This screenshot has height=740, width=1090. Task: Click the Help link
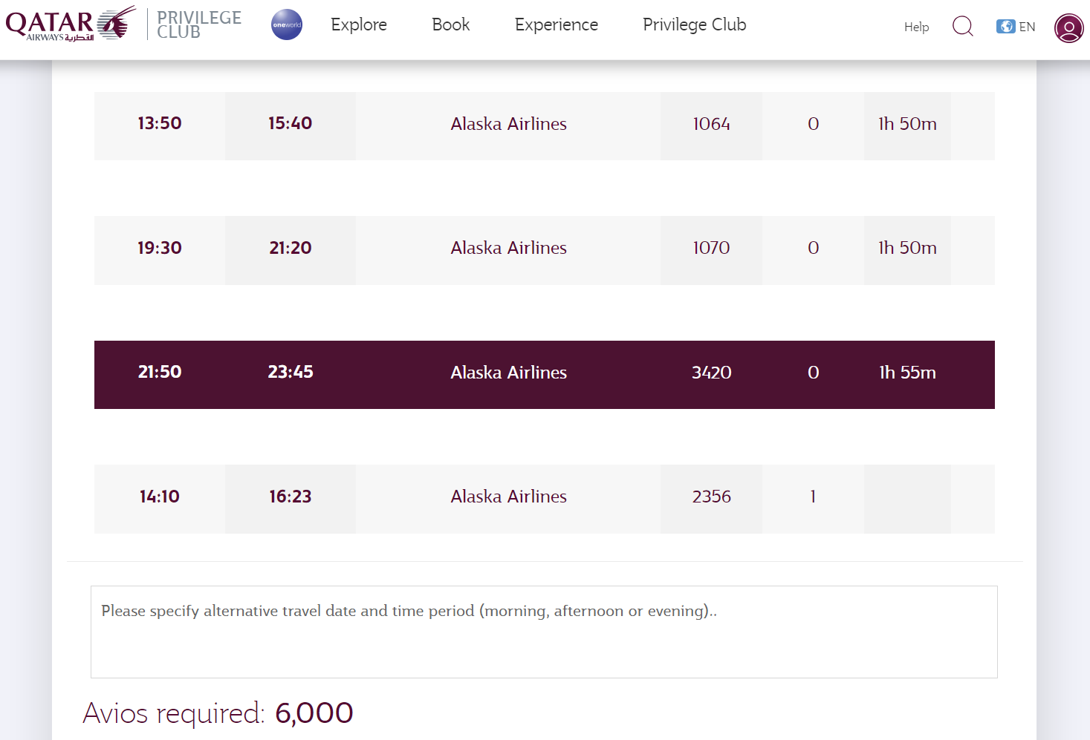tap(917, 27)
